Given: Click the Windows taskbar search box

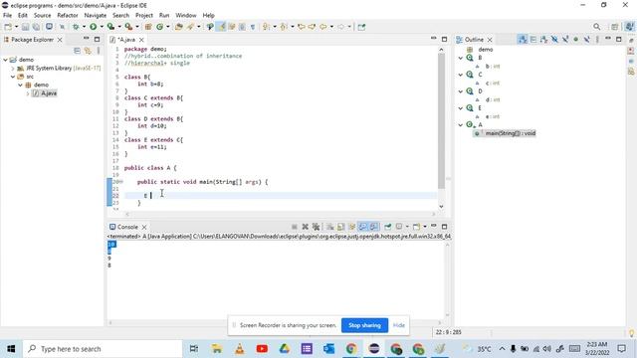Looking at the screenshot, I should tap(103, 349).
